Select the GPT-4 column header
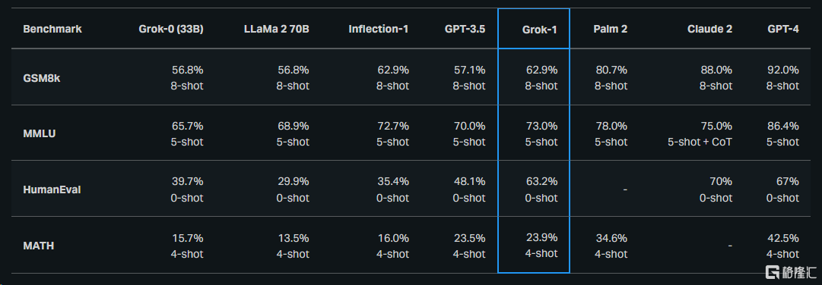The width and height of the screenshot is (822, 285). click(x=783, y=30)
